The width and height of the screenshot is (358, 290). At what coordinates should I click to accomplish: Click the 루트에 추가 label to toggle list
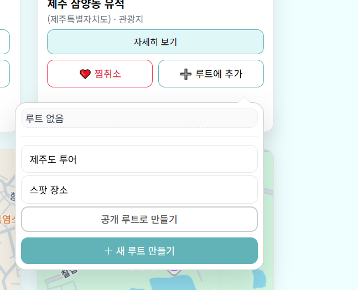point(219,74)
